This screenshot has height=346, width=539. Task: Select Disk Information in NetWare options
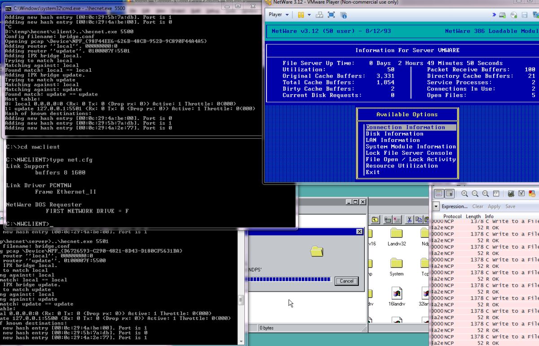[394, 134]
